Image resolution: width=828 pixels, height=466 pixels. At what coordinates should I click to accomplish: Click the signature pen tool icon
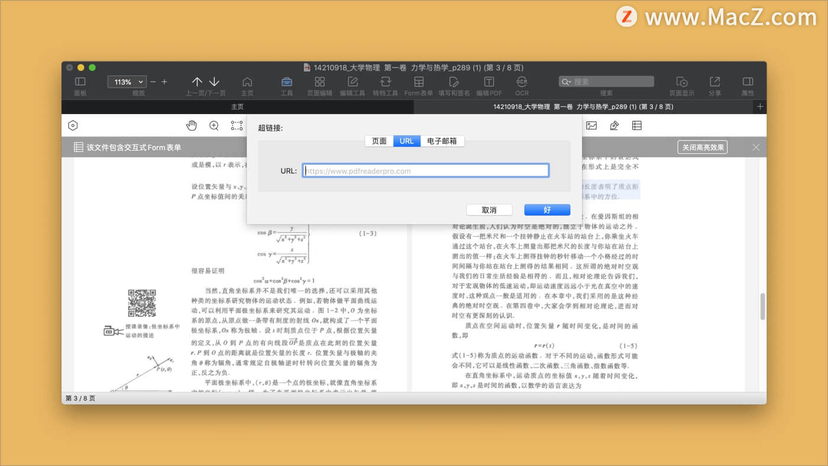tap(614, 125)
